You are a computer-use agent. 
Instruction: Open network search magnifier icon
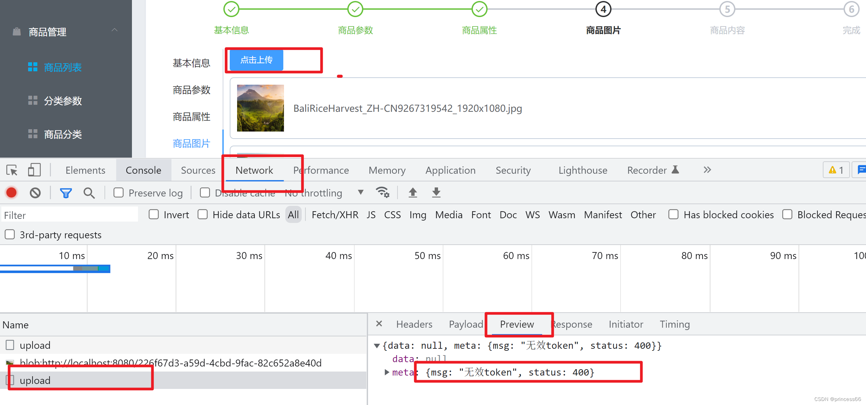click(x=89, y=193)
